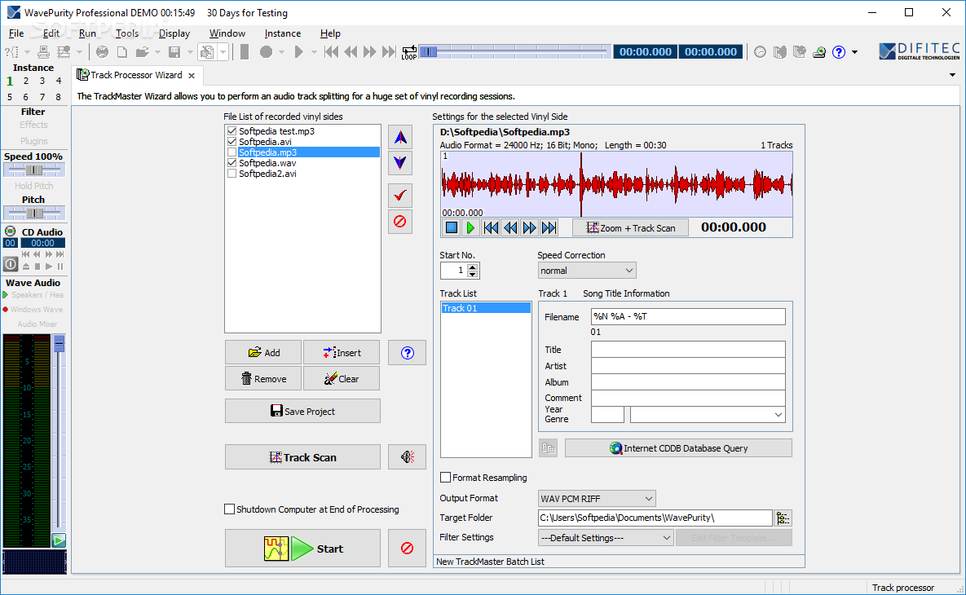Adjust the Speed 100% slider
This screenshot has height=595, width=966.
tap(33, 170)
